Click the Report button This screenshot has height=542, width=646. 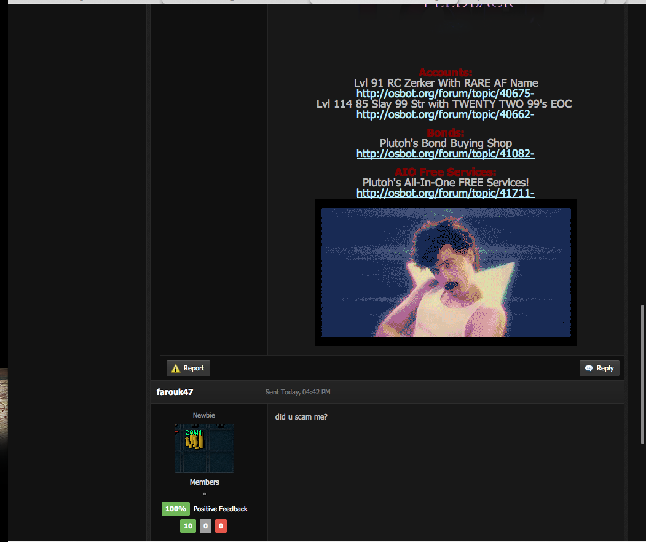pos(188,368)
